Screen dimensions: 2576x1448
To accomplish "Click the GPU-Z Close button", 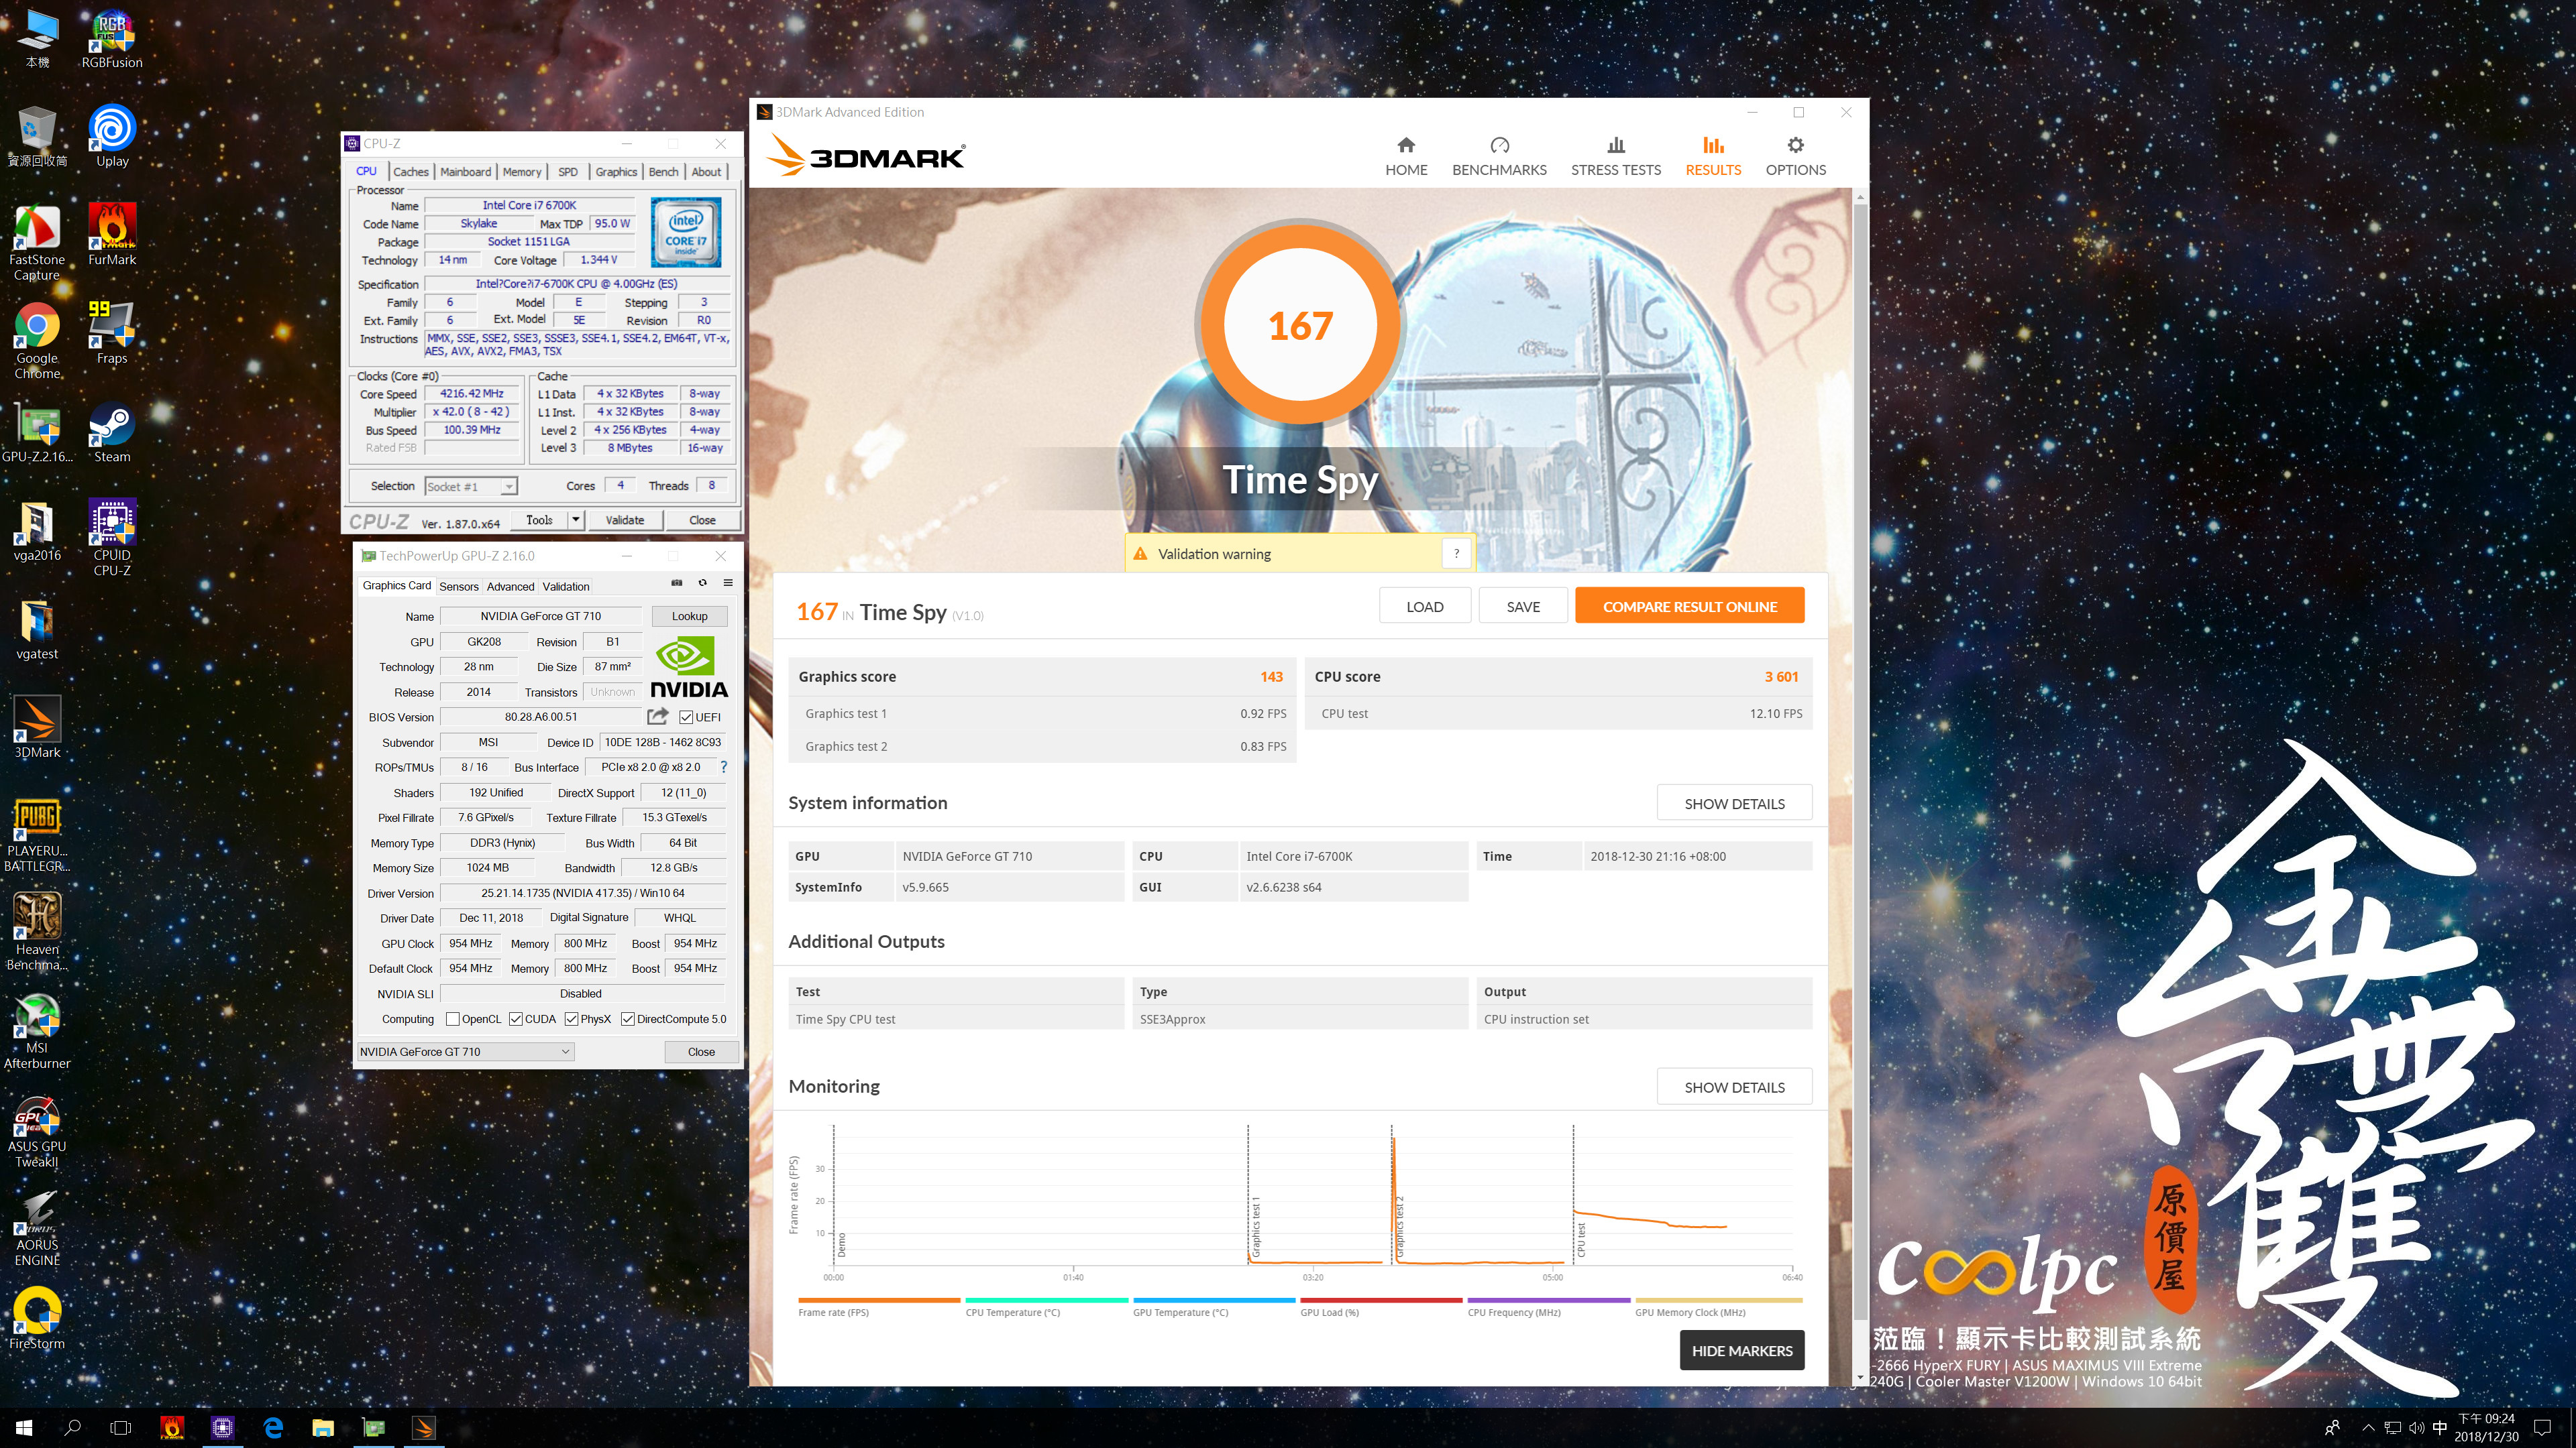I will pyautogui.click(x=701, y=1051).
